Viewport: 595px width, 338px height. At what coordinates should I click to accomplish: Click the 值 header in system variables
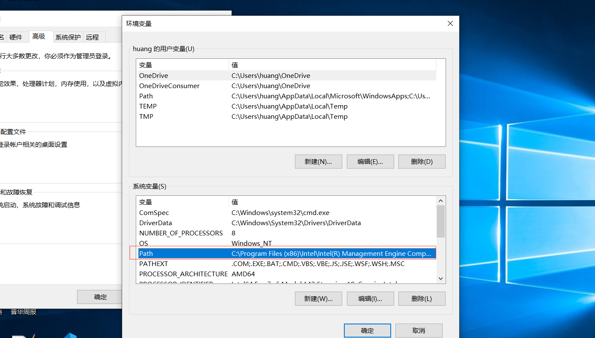click(332, 202)
